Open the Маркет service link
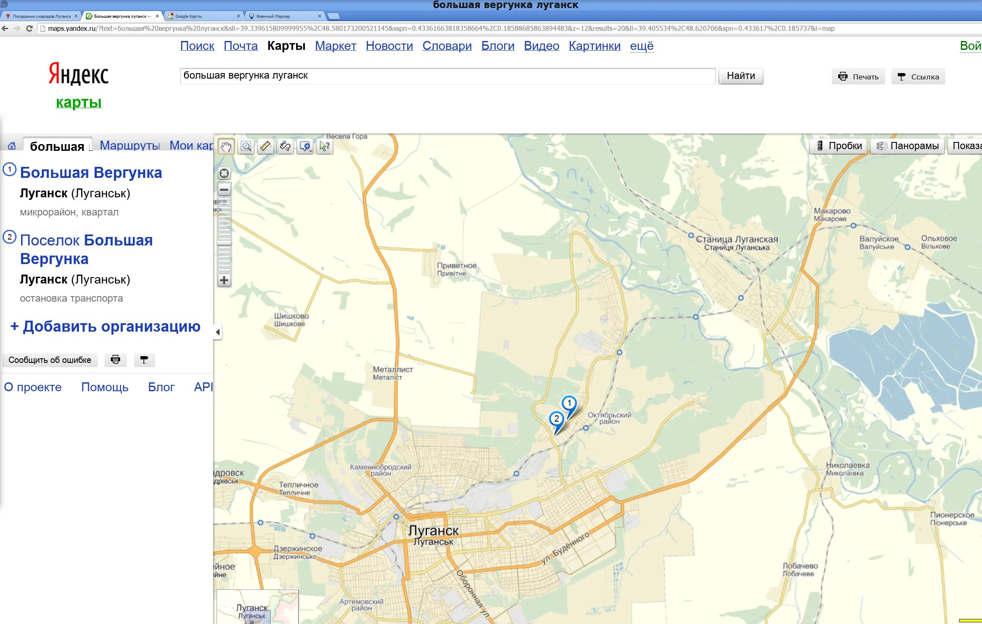The width and height of the screenshot is (982, 624). click(336, 46)
